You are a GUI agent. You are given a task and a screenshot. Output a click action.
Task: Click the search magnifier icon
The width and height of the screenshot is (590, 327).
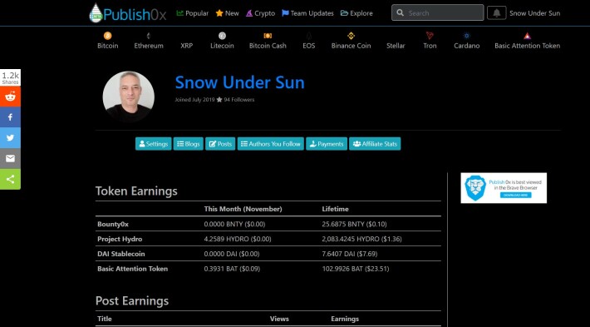click(401, 12)
